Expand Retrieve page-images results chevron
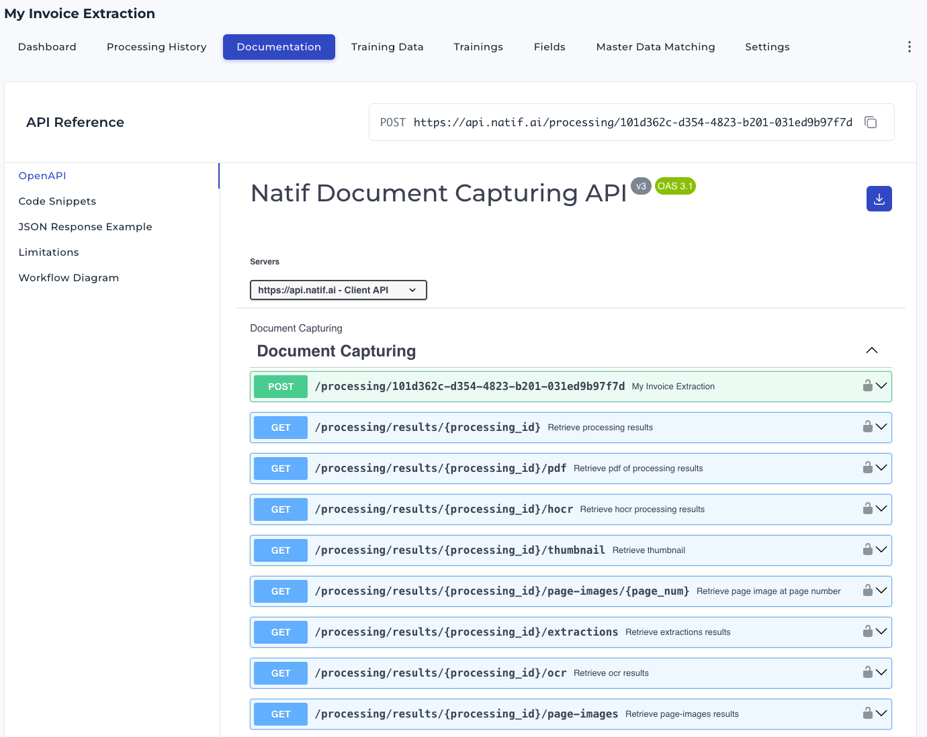 tap(881, 714)
